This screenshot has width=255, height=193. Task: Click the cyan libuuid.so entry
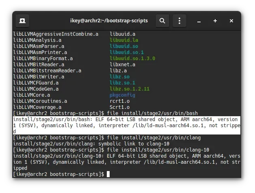pyautogui.click(x=124, y=46)
